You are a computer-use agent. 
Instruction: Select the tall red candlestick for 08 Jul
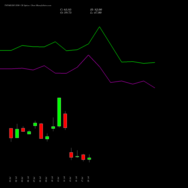point(41,131)
